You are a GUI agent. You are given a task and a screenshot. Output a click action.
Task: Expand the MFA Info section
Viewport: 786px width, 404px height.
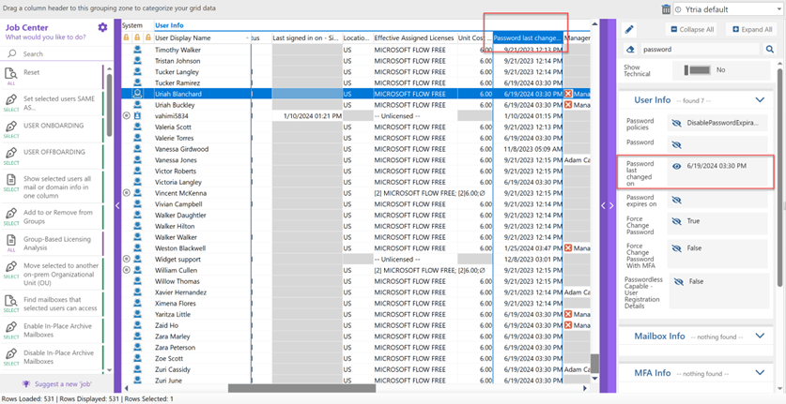(x=760, y=373)
